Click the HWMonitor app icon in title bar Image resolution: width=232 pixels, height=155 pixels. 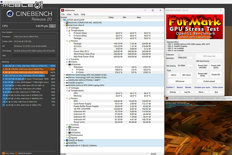[62, 10]
